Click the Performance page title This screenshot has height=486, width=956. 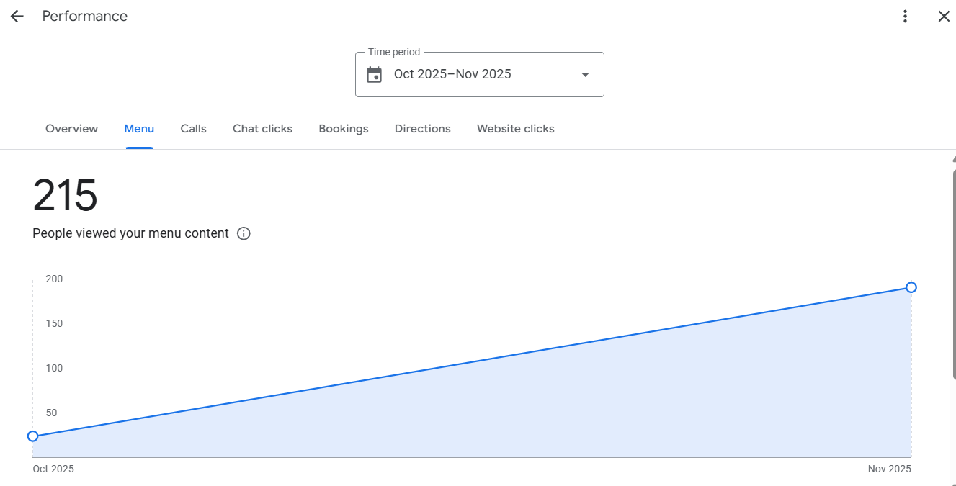[84, 17]
